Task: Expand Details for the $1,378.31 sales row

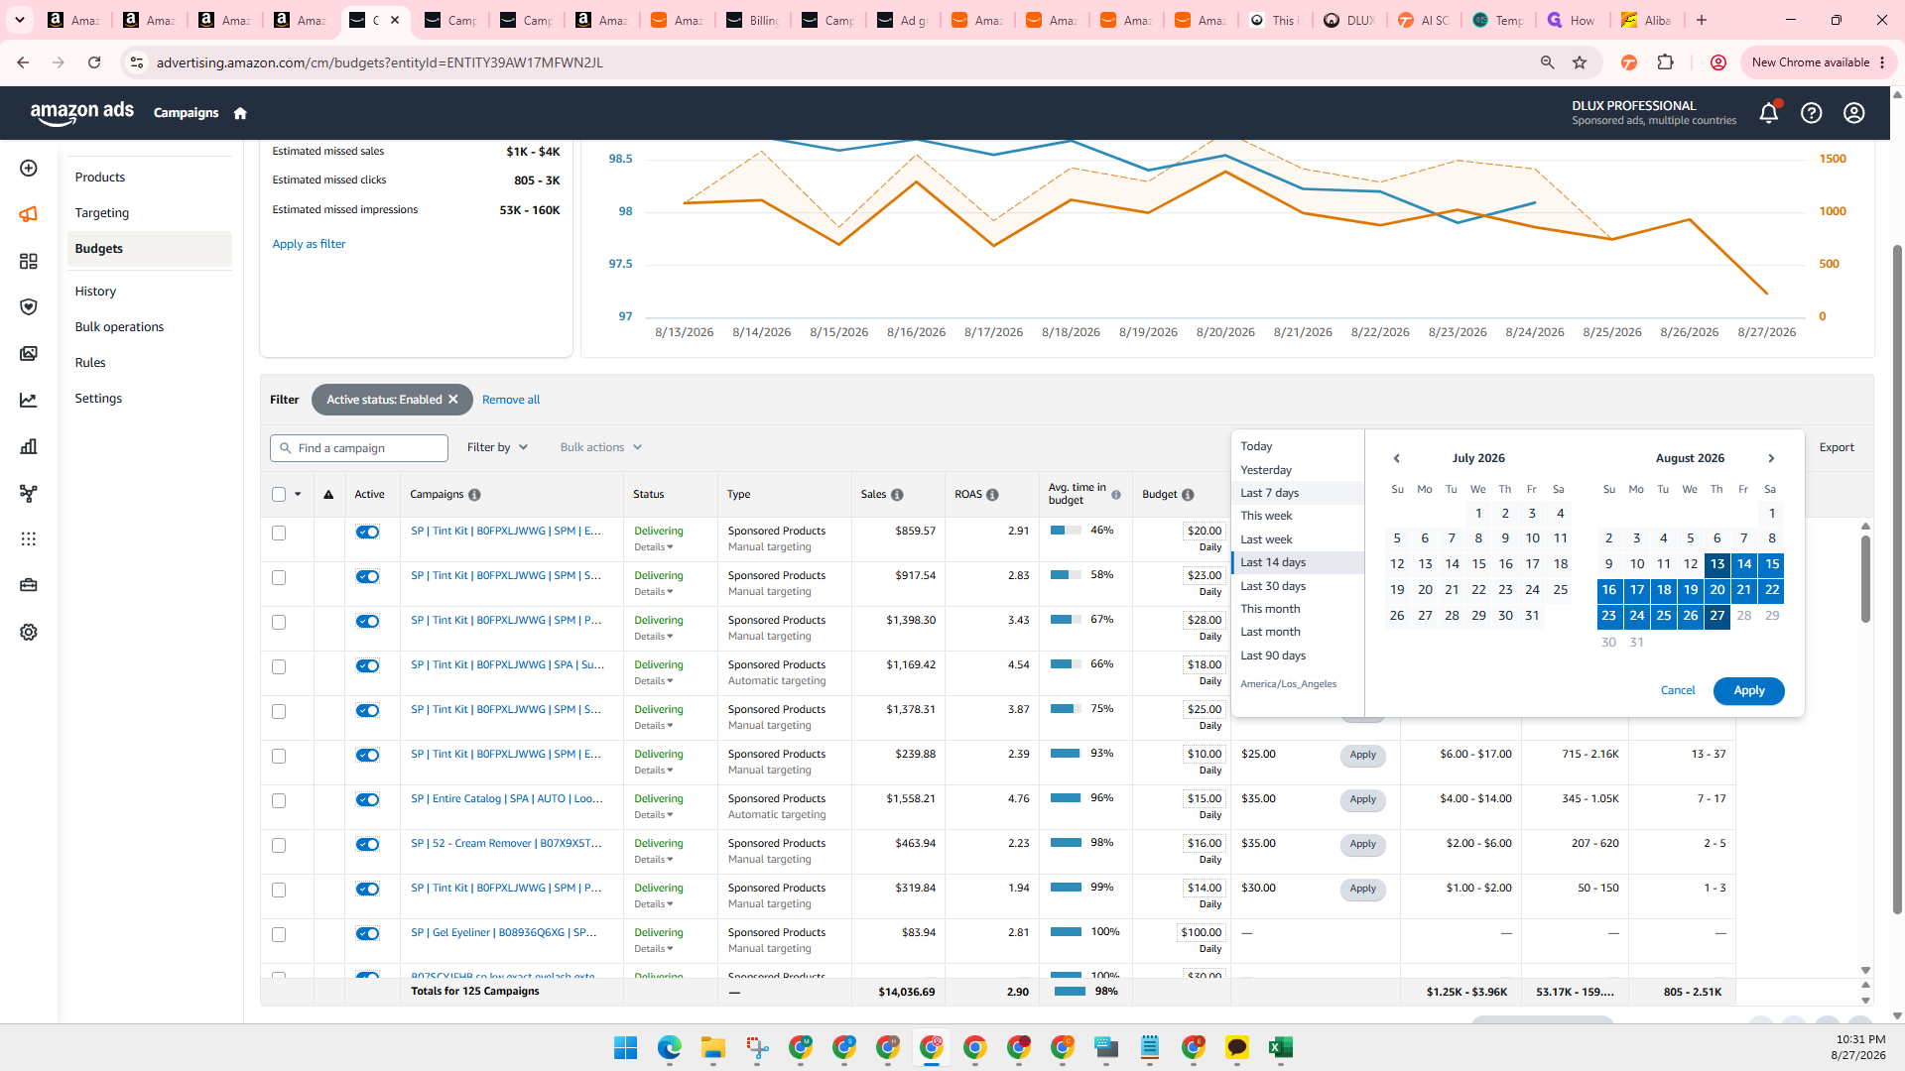Action: [654, 726]
